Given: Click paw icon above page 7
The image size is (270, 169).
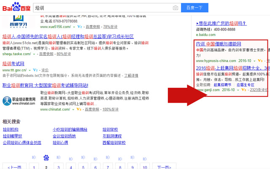Looking at the screenshot, I should click(x=108, y=158).
